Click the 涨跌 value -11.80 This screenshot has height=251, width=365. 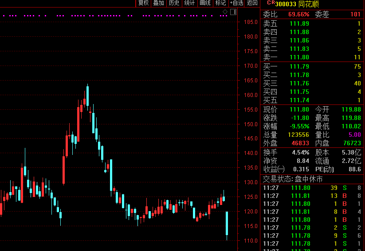[x=300, y=118]
